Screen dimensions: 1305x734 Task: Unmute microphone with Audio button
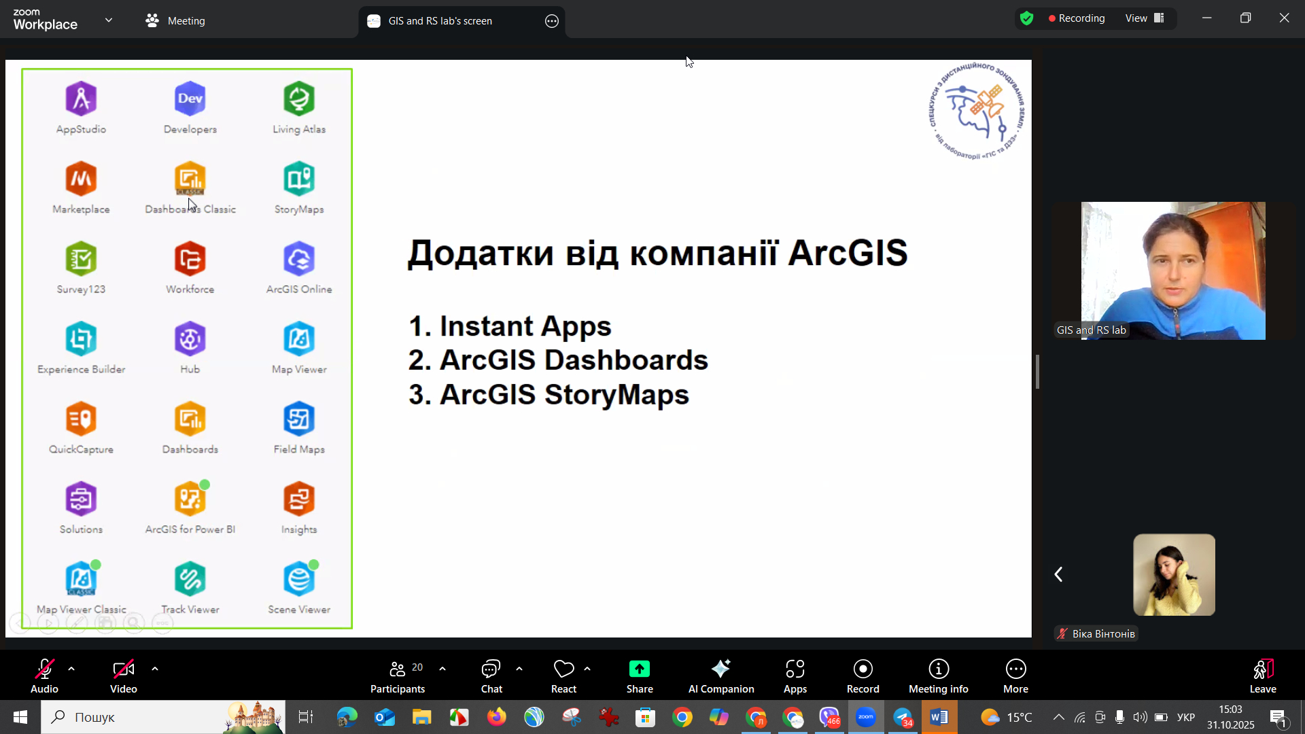point(44,676)
